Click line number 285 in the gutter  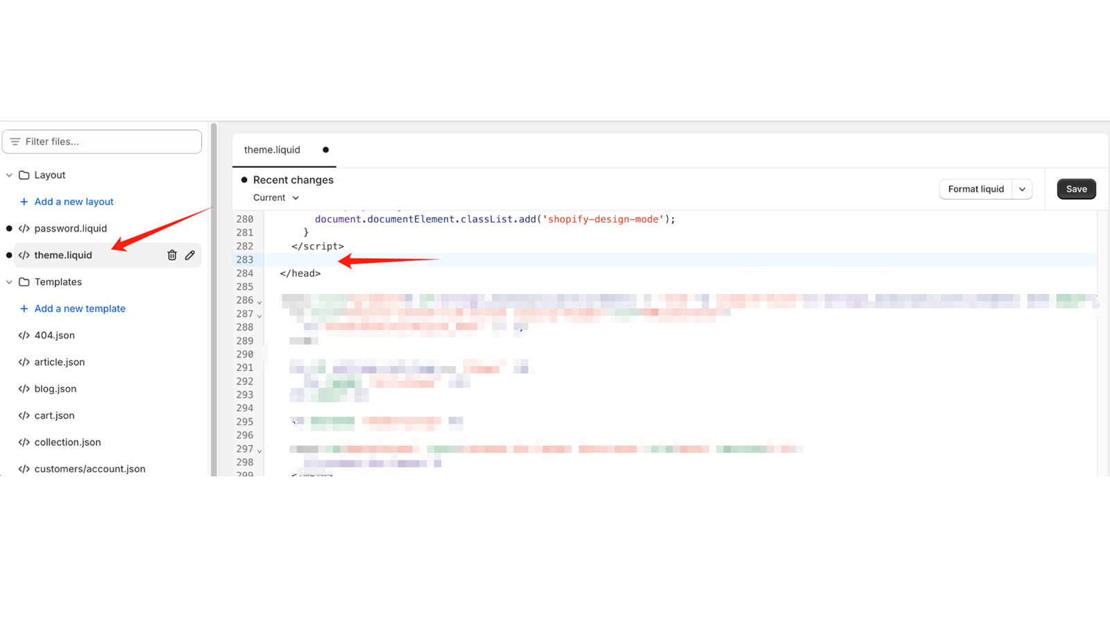[245, 287]
